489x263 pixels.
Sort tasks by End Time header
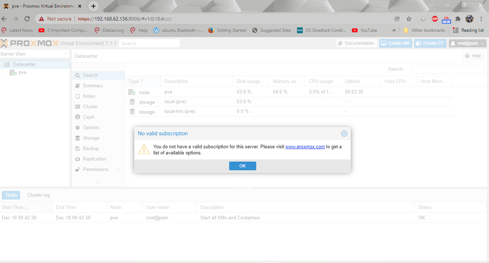coord(79,207)
